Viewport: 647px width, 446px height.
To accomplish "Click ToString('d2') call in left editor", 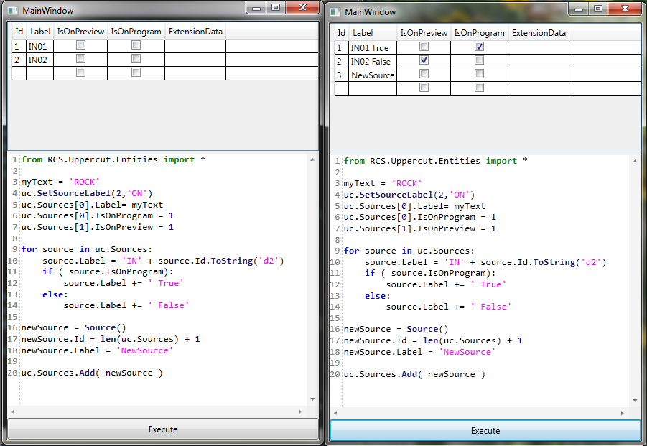I will tap(248, 261).
